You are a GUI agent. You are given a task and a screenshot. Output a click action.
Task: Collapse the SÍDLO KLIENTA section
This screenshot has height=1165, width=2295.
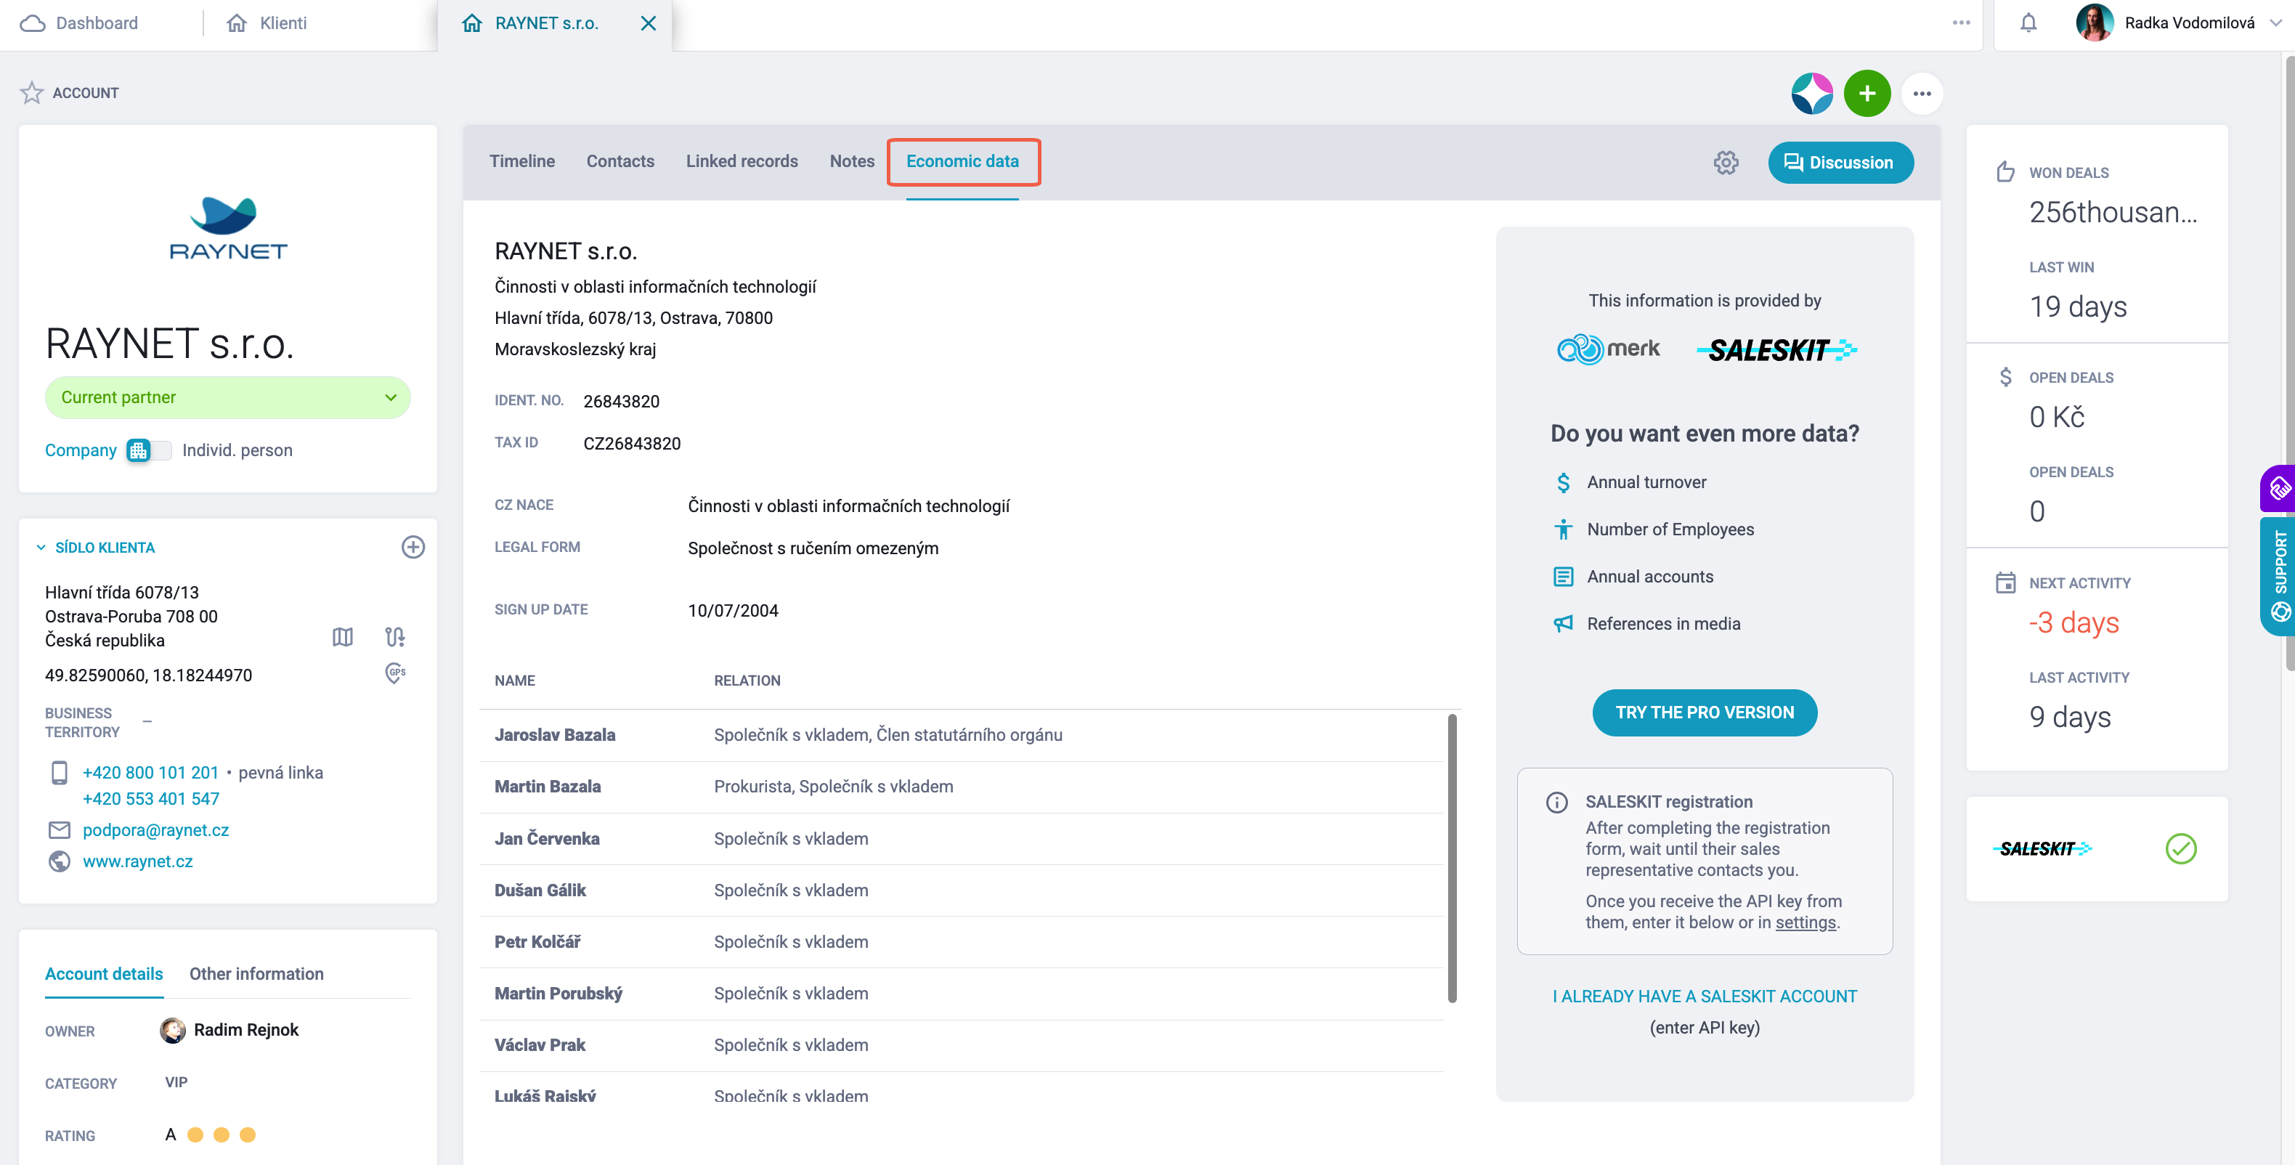[41, 548]
